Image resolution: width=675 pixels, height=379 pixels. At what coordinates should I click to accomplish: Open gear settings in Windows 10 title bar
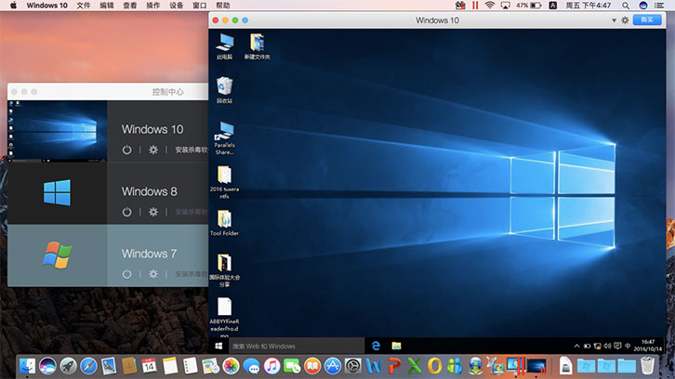pos(625,20)
